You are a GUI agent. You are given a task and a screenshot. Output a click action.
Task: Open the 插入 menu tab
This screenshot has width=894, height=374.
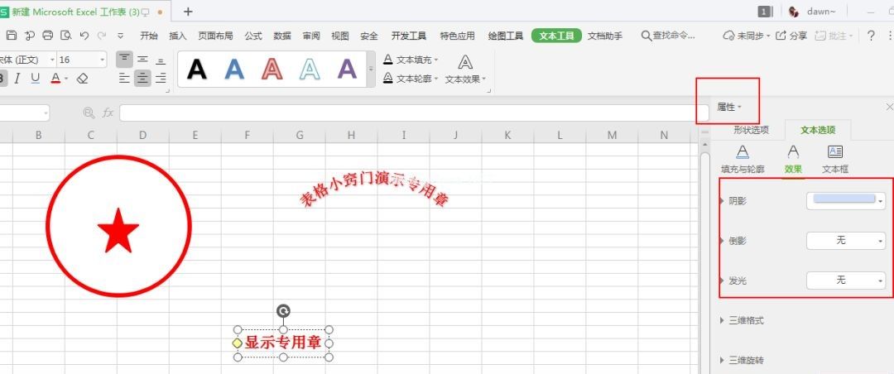click(178, 36)
